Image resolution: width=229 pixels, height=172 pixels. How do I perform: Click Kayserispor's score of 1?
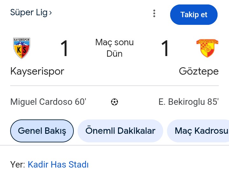(x=64, y=48)
